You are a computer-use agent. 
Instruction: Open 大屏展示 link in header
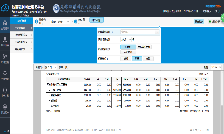click(x=207, y=11)
